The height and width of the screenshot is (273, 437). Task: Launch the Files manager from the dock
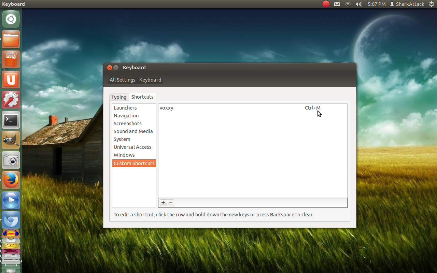pyautogui.click(x=11, y=39)
